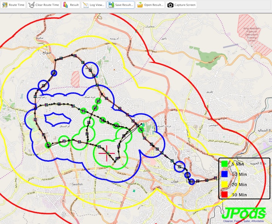Click the Capture Screen camera icon
Viewport: 272px width, 224px height.
[170, 5]
